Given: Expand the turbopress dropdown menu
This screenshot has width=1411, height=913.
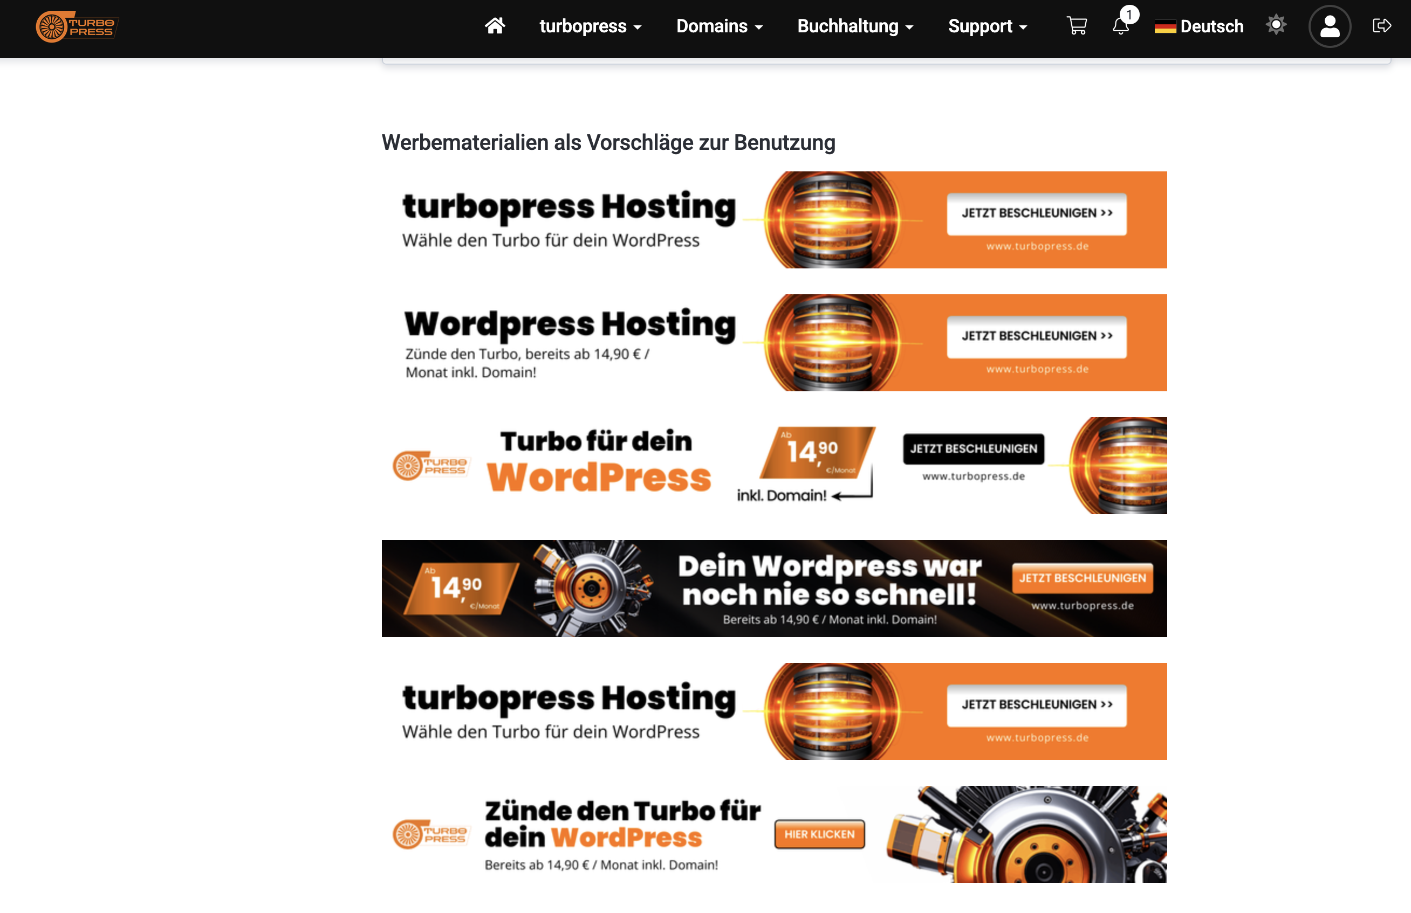Looking at the screenshot, I should click(x=590, y=26).
